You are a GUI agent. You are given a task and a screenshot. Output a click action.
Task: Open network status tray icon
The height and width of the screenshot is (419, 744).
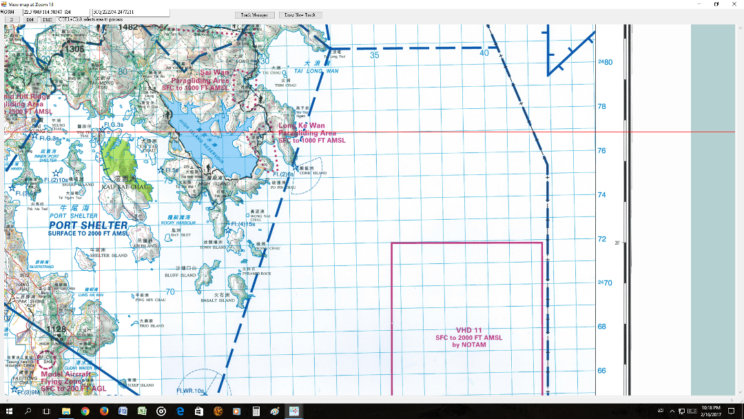681,411
